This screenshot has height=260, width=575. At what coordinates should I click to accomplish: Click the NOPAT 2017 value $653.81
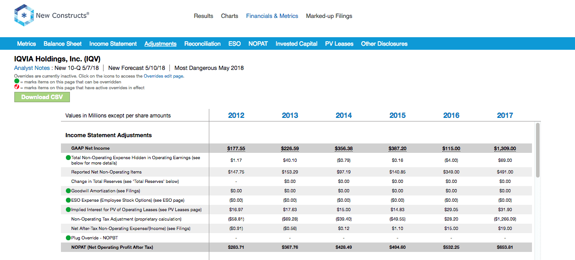[505, 247]
